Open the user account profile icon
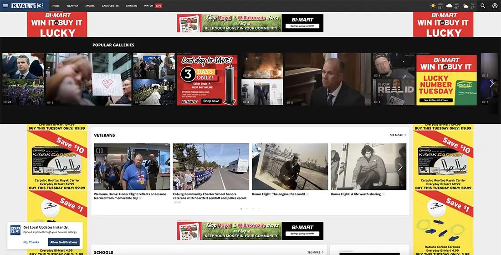Image resolution: width=501 pixels, height=255 pixels. point(495,6)
